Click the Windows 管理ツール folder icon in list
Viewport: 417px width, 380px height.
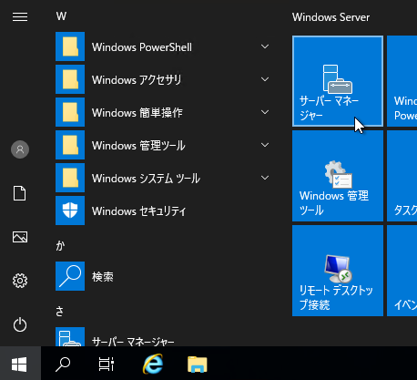coord(70,145)
